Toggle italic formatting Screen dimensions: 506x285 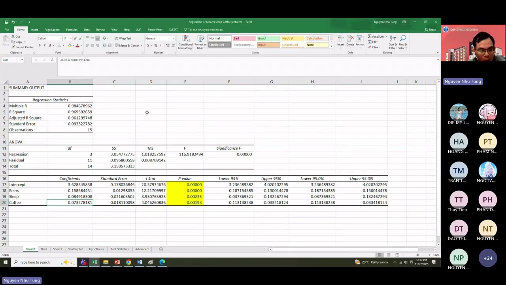[x=44, y=46]
